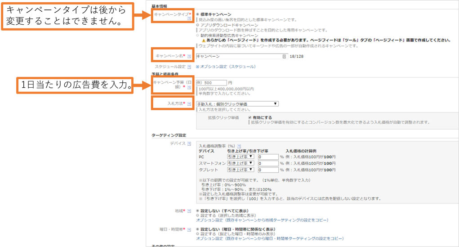
Task: Open help icon beside 入札価格調整率（%）
Action: pos(239,146)
